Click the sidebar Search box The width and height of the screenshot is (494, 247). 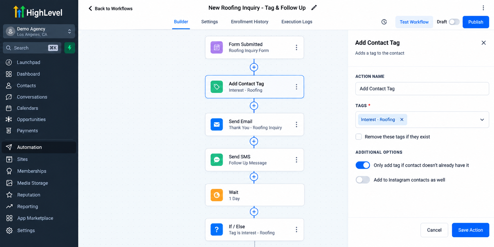point(32,48)
